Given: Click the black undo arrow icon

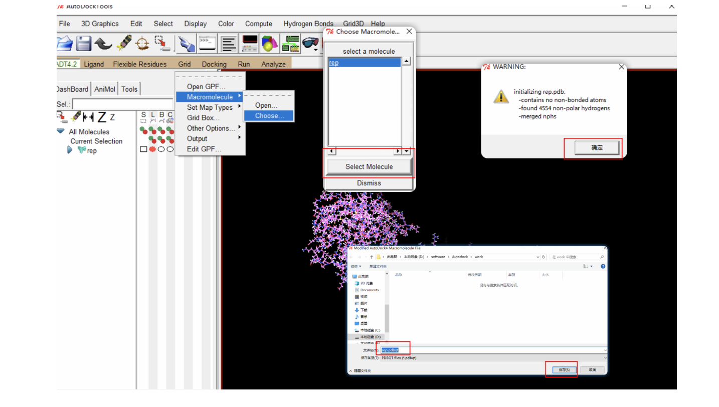Looking at the screenshot, I should point(103,44).
